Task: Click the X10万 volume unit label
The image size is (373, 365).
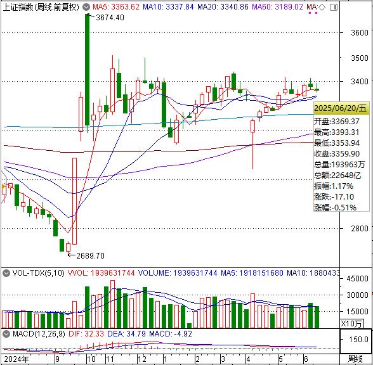Action: [351, 323]
